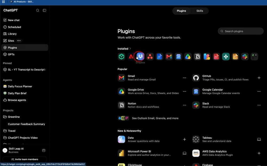Open GPTs in the sidebar
Screen dimensions: 267x166
(25, 54)
